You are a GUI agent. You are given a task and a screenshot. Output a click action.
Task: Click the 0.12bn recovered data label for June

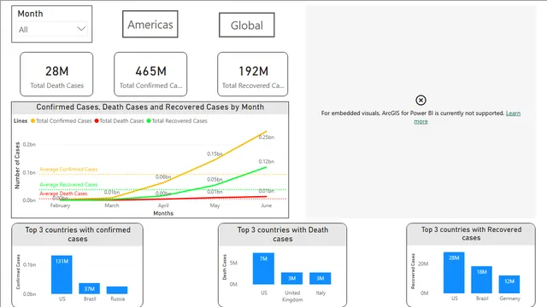(266, 161)
